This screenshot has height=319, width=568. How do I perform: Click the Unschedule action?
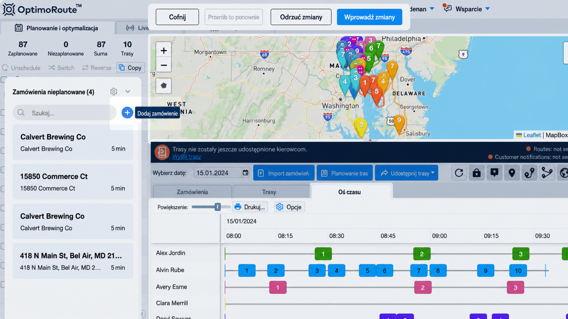(21, 68)
